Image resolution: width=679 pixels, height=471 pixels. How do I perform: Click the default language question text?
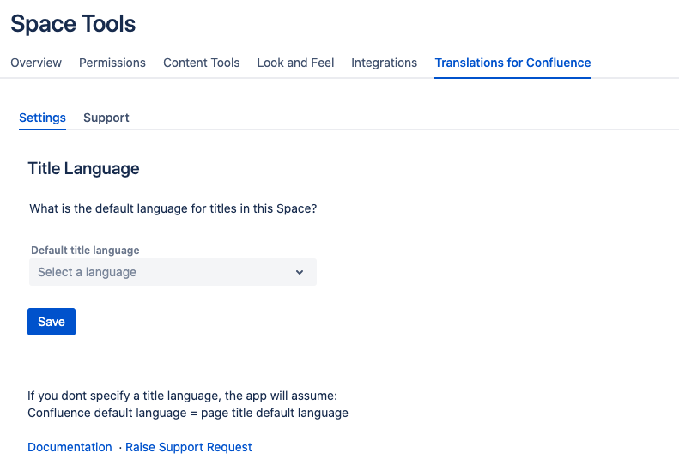(x=173, y=208)
